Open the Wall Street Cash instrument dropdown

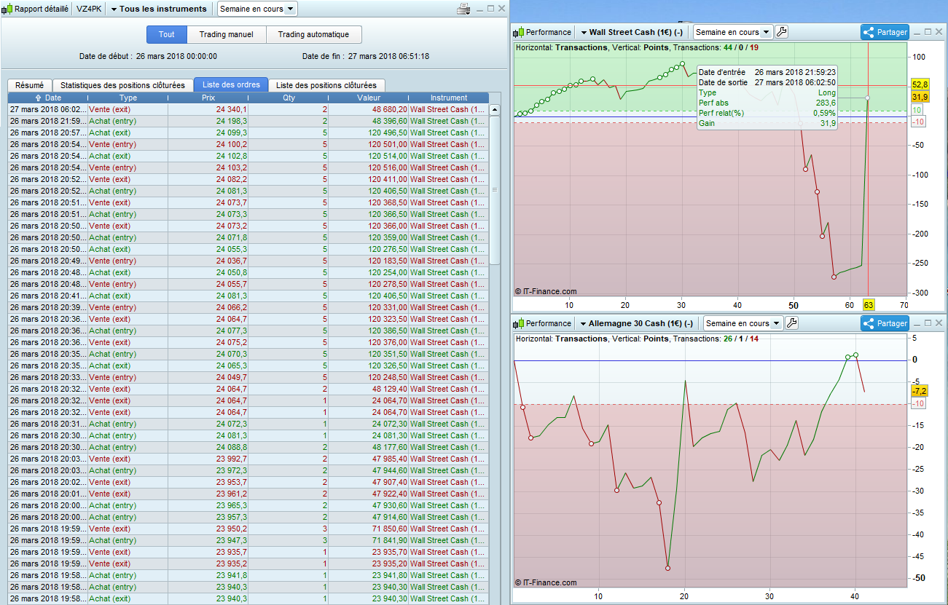click(x=631, y=32)
